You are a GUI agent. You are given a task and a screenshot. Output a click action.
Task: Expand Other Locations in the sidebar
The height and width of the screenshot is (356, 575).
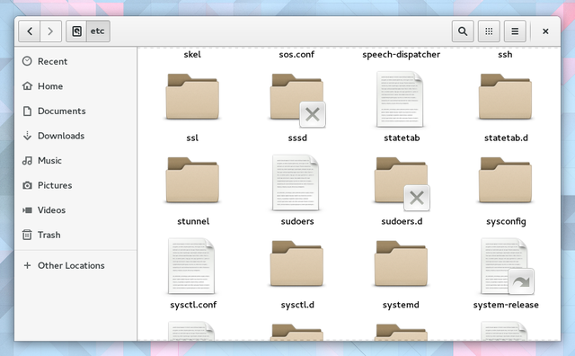(x=75, y=265)
